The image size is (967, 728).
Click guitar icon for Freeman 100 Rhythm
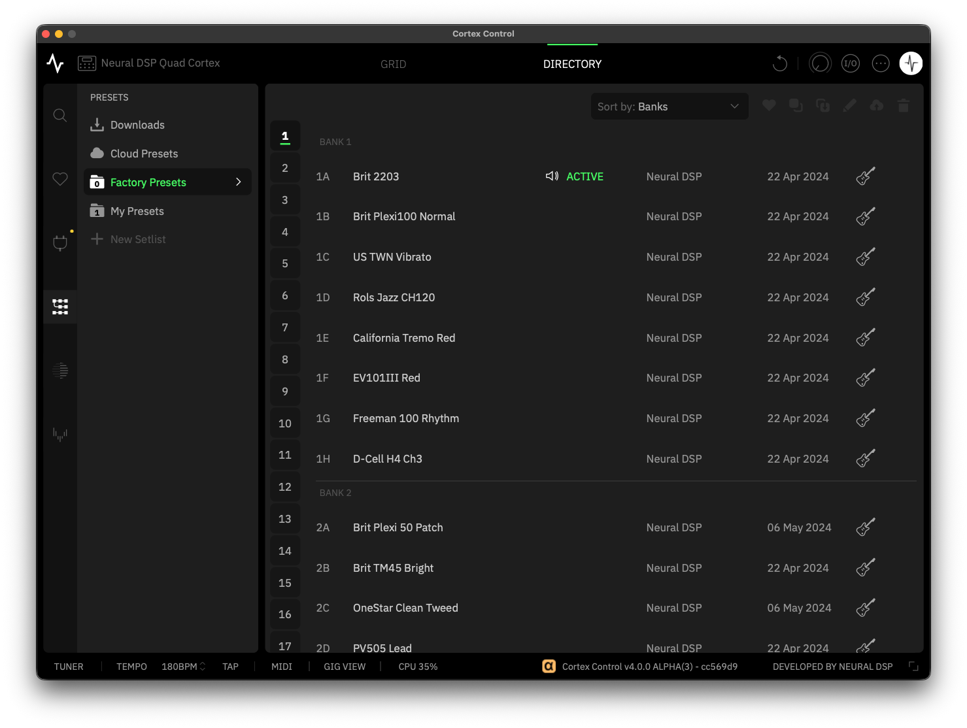point(866,418)
